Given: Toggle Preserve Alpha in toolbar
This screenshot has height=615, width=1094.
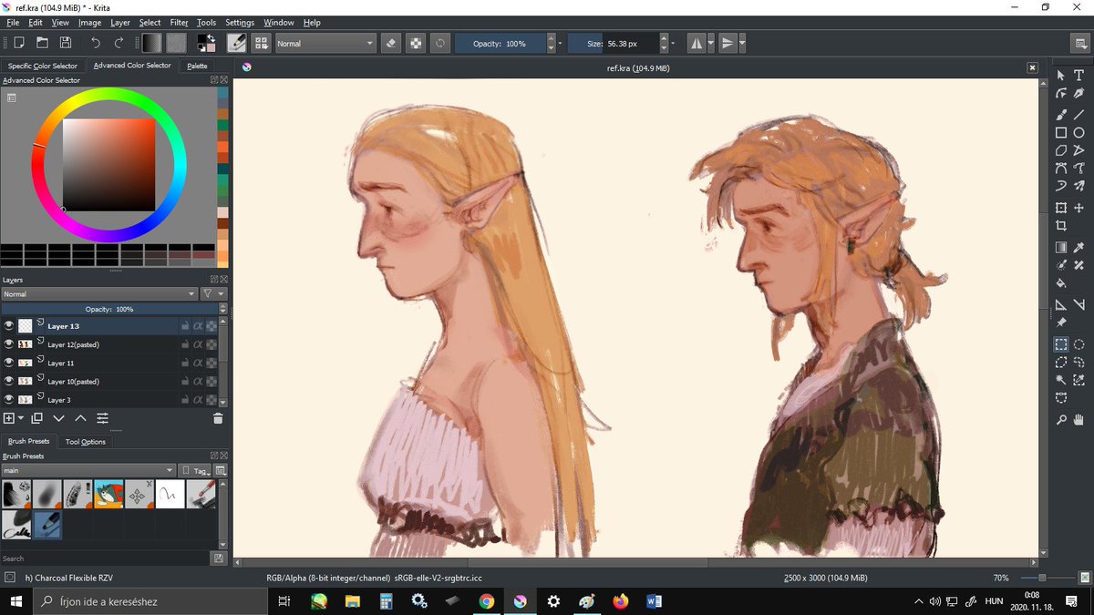Looking at the screenshot, I should (x=416, y=43).
